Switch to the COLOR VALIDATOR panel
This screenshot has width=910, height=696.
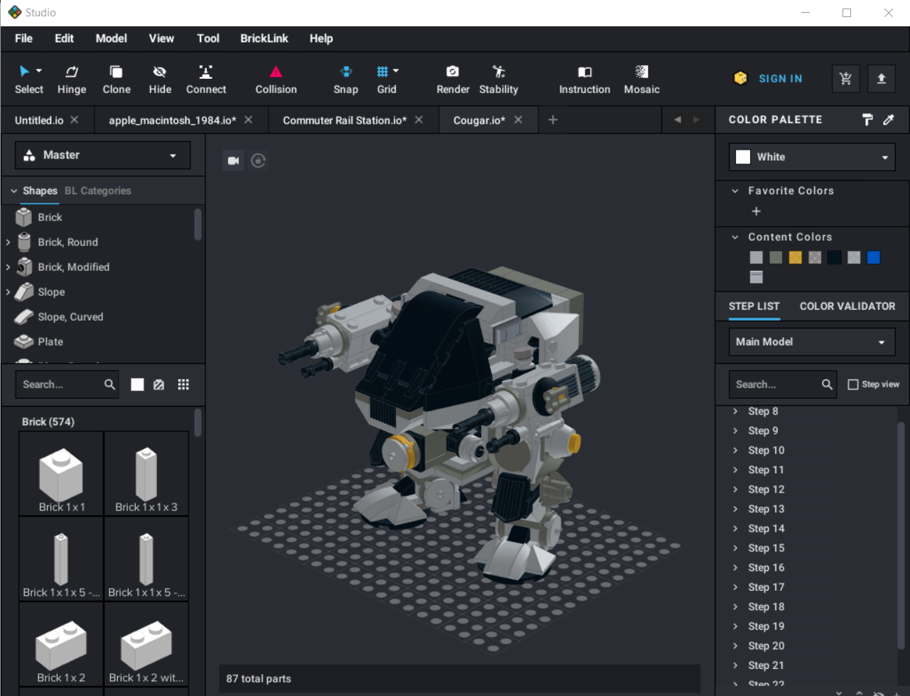click(x=847, y=306)
